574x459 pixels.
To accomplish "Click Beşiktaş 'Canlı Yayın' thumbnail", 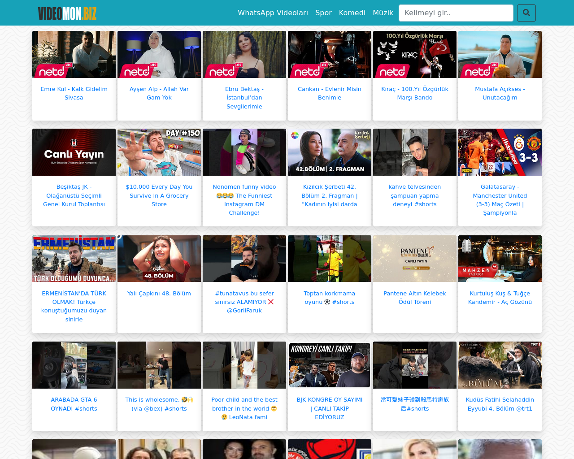I will pyautogui.click(x=74, y=152).
